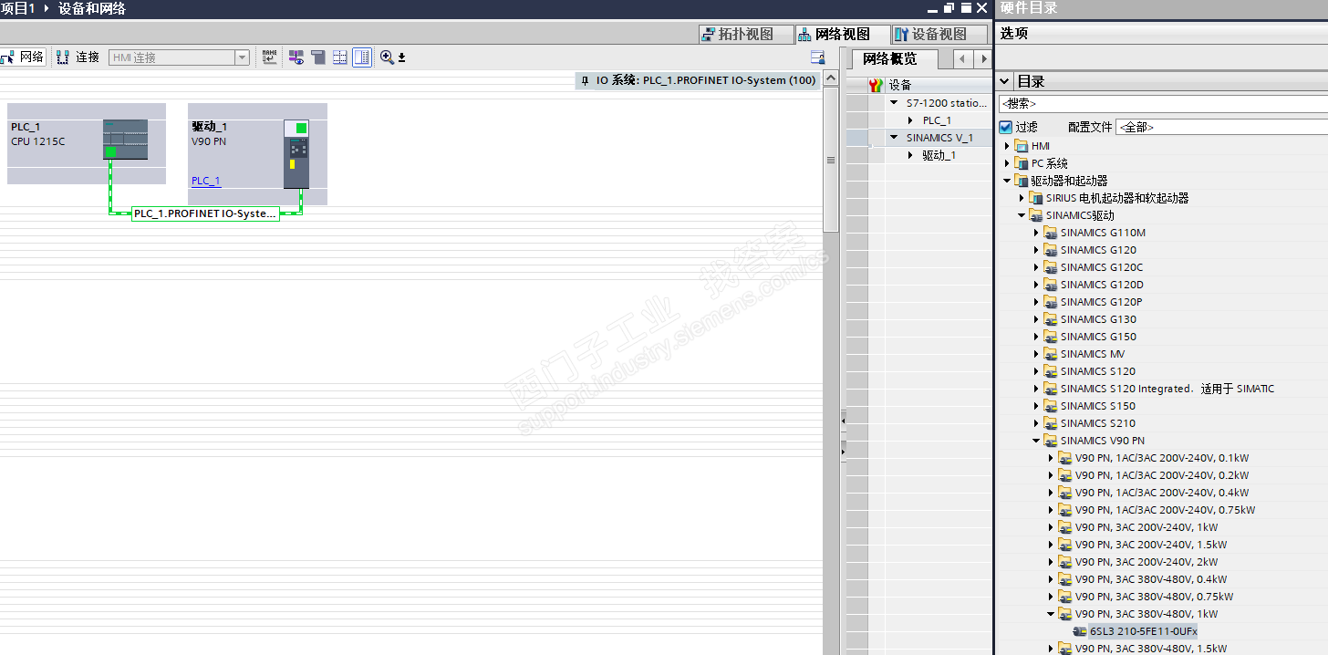Collapse the S7-1200 station row

[x=895, y=102]
